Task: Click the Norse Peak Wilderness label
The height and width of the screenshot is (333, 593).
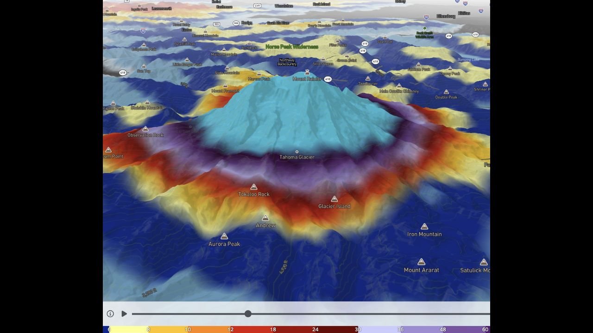Action: (x=292, y=47)
